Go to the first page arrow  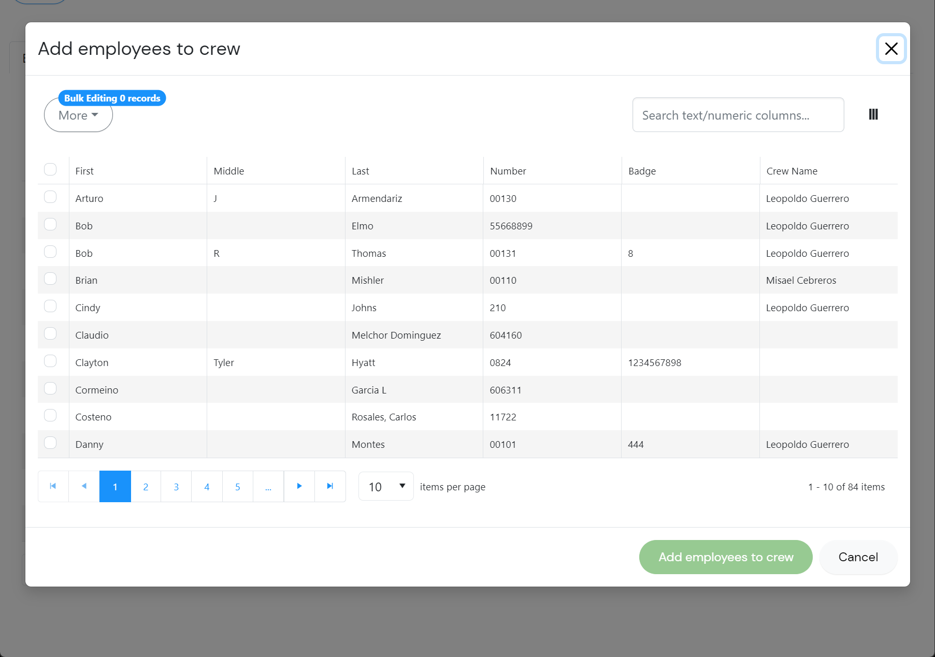pos(53,486)
